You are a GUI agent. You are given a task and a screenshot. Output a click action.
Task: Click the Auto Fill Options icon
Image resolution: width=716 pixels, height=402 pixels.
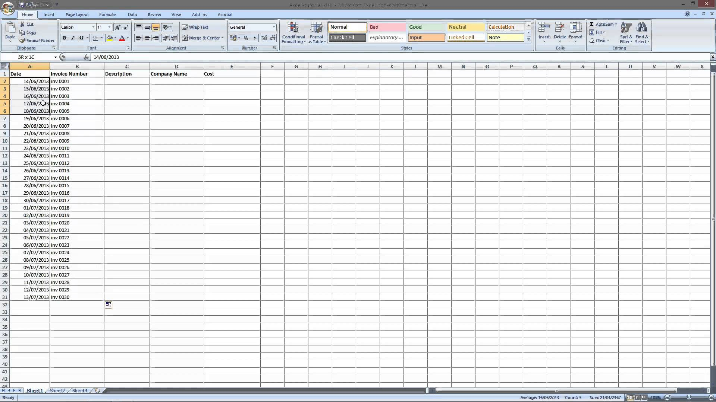coord(109,305)
